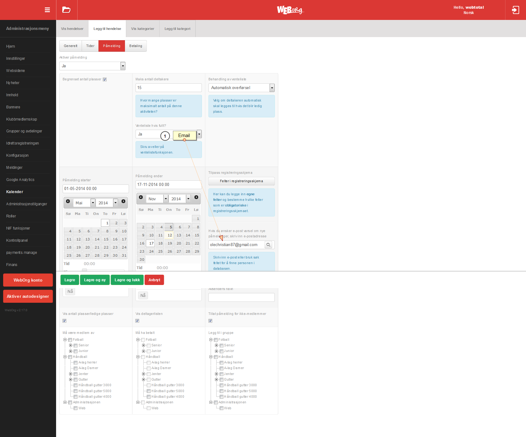
Task: Expand Senior under Må være medlem av
Action: (x=71, y=345)
